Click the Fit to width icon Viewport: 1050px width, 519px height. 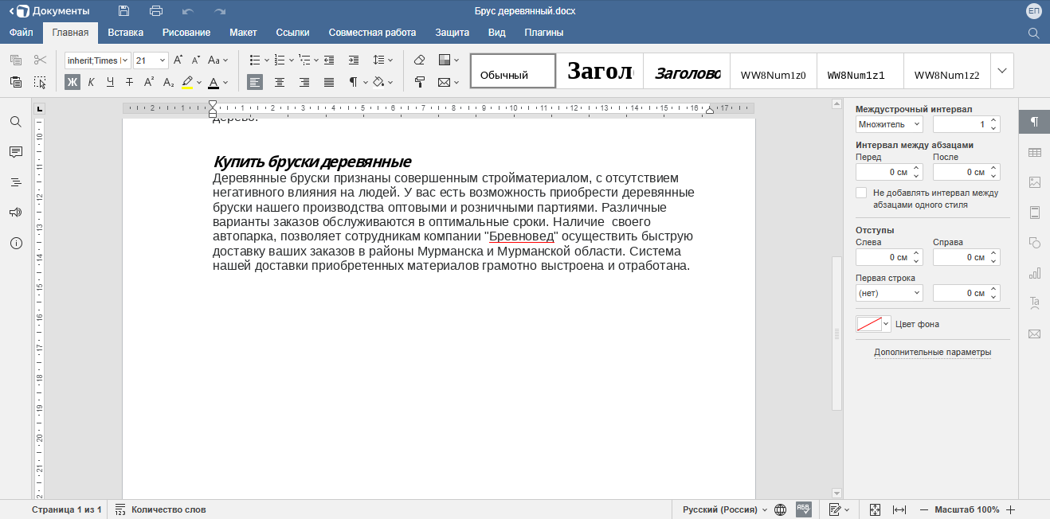click(x=899, y=509)
